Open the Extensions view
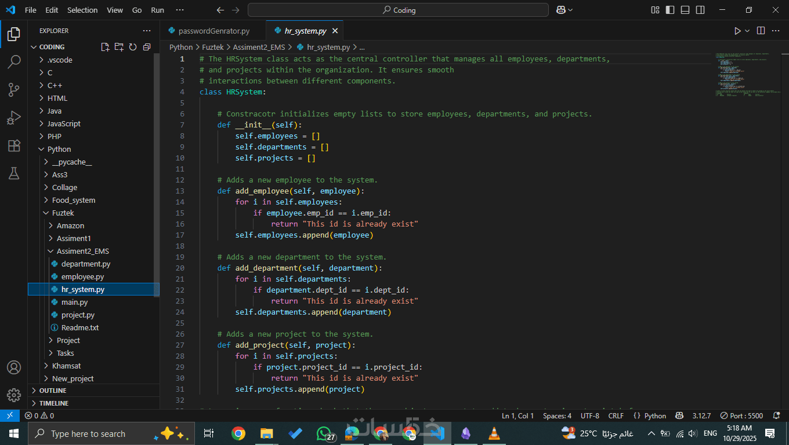This screenshot has width=789, height=445. click(x=14, y=145)
